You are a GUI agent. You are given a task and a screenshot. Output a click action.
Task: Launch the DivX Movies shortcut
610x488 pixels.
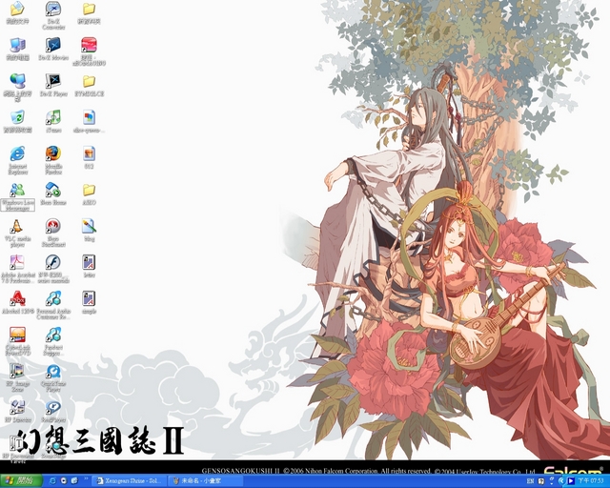click(x=53, y=45)
